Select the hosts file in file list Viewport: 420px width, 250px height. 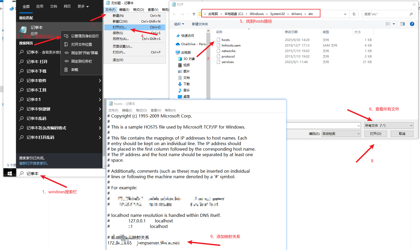click(x=226, y=40)
